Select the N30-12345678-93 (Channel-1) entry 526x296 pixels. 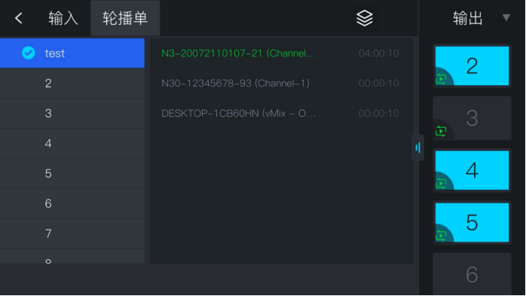coord(280,83)
